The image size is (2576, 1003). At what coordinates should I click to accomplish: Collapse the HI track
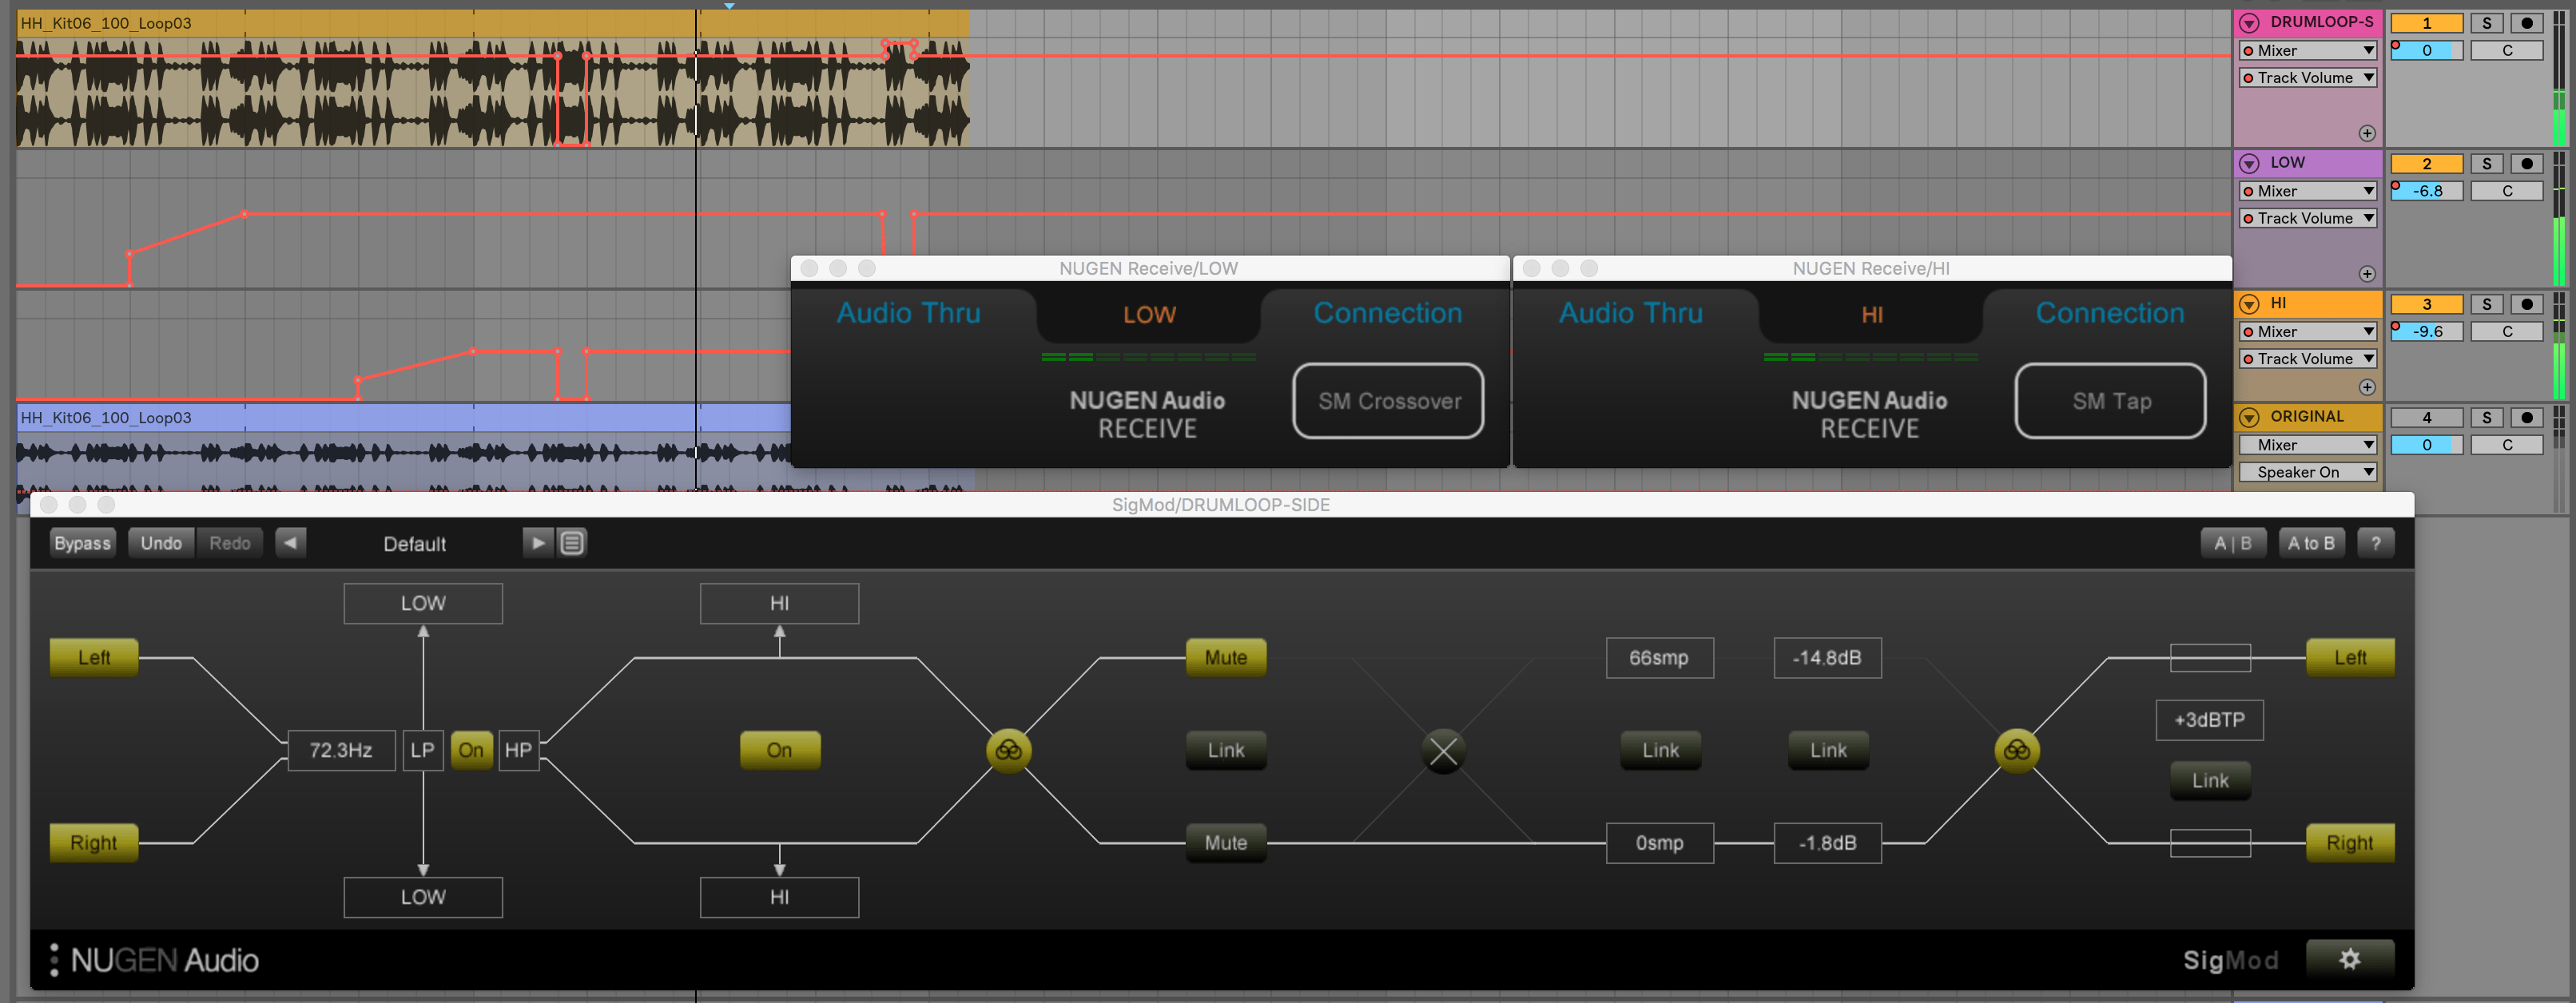[x=2249, y=305]
